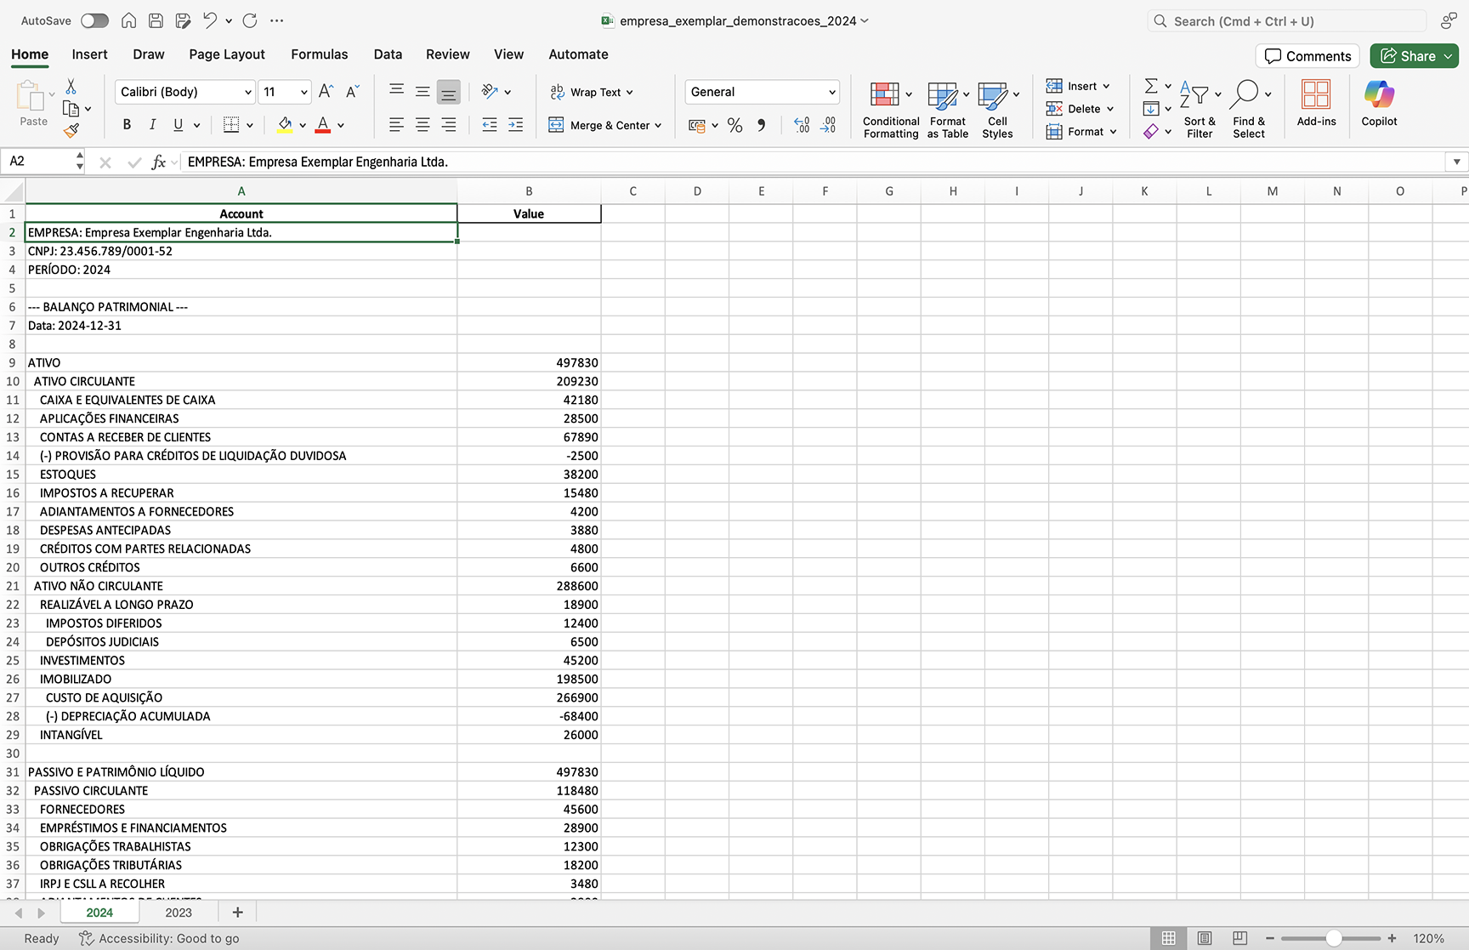Apply Comma style icon
This screenshot has width=1469, height=950.
pyautogui.click(x=762, y=125)
